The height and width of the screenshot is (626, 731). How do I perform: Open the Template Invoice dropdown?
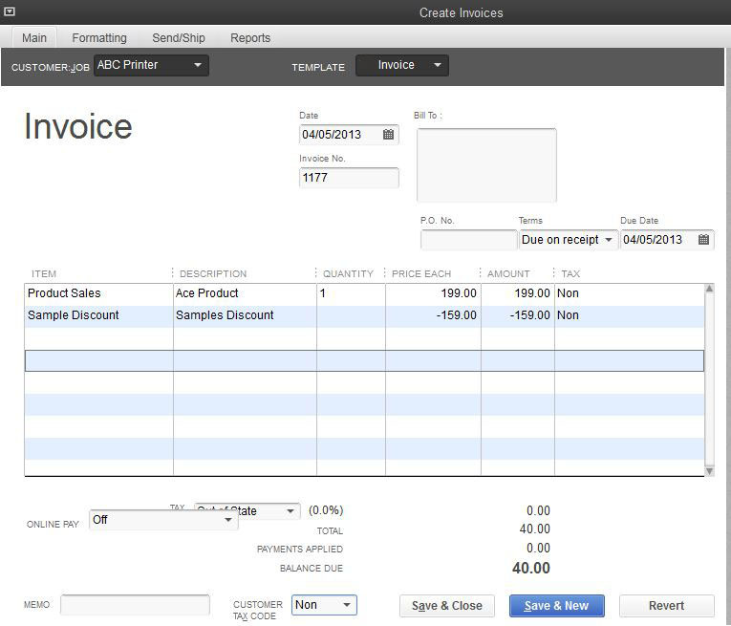[x=437, y=65]
